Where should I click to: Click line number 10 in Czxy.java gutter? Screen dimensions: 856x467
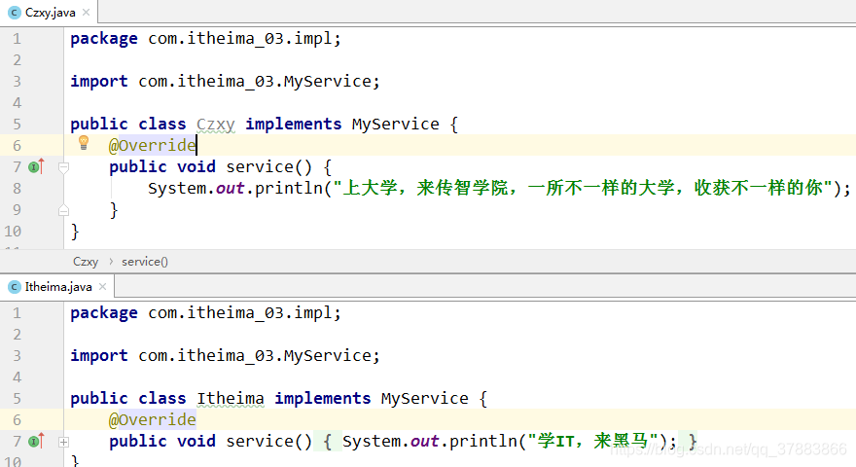pos(13,232)
